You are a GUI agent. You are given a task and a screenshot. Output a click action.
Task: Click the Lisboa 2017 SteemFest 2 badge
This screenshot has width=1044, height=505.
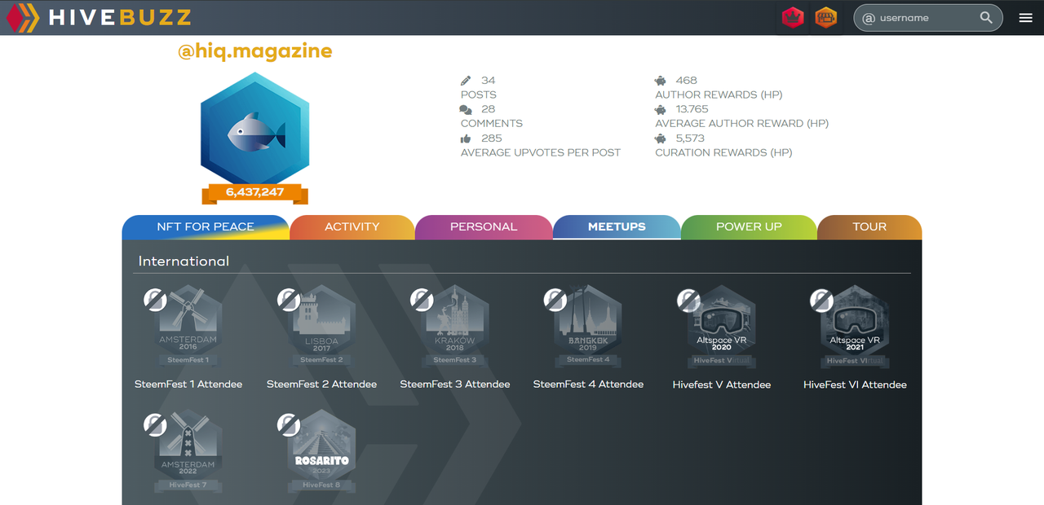321,327
